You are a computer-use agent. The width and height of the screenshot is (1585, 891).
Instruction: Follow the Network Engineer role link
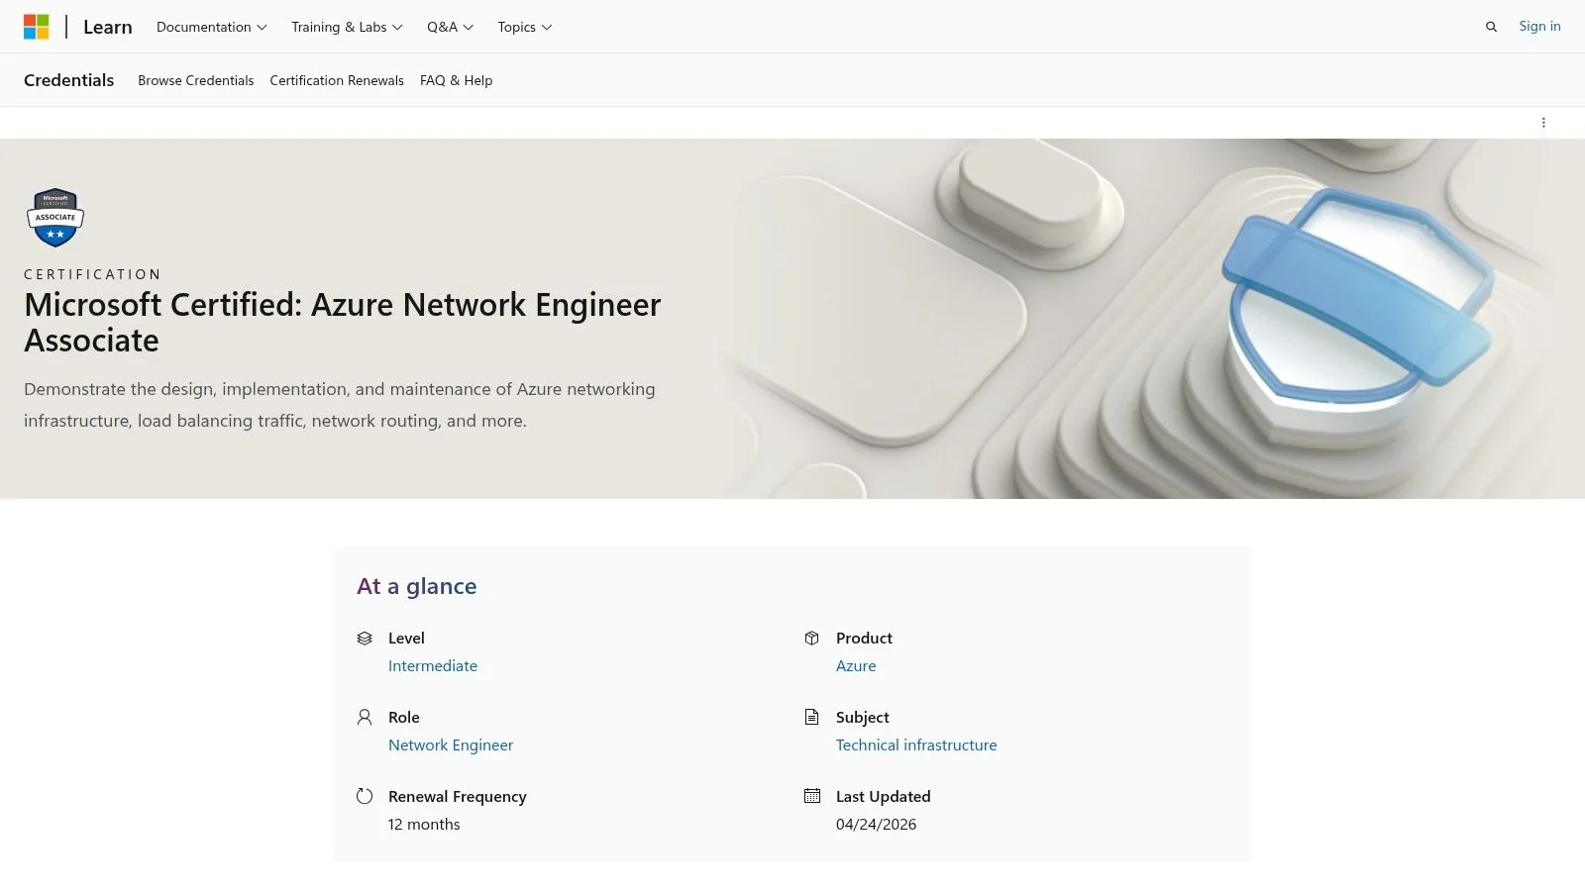coord(451,745)
